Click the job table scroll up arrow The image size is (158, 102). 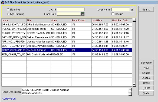click(x=134, y=20)
